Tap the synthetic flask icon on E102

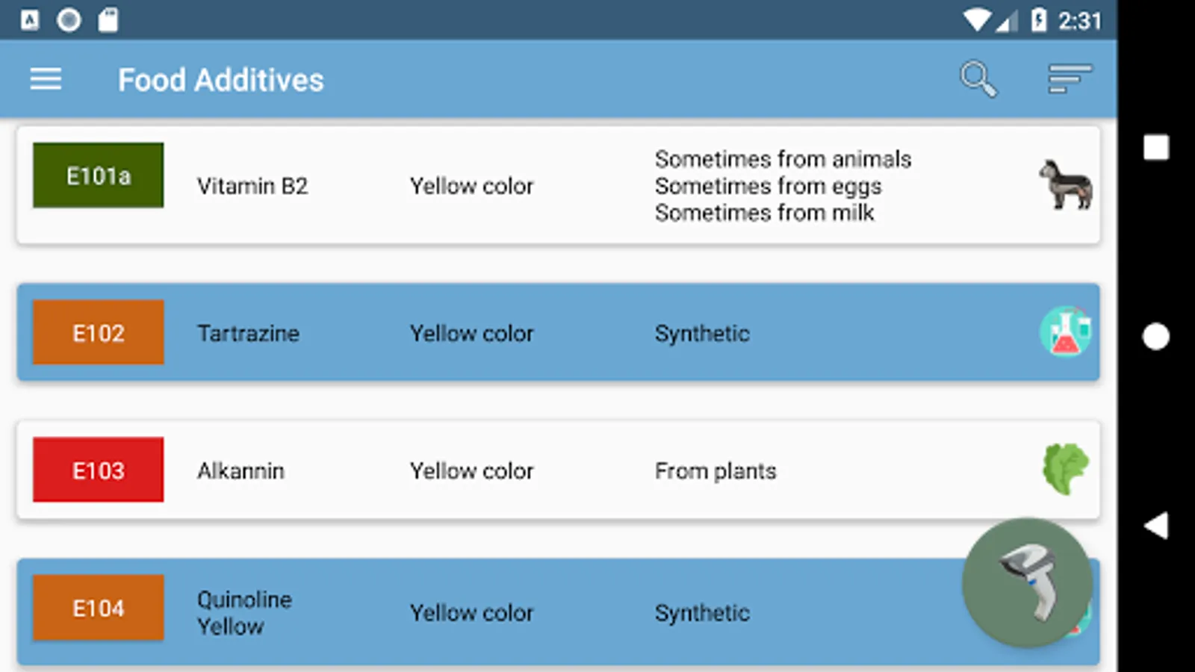click(x=1066, y=332)
